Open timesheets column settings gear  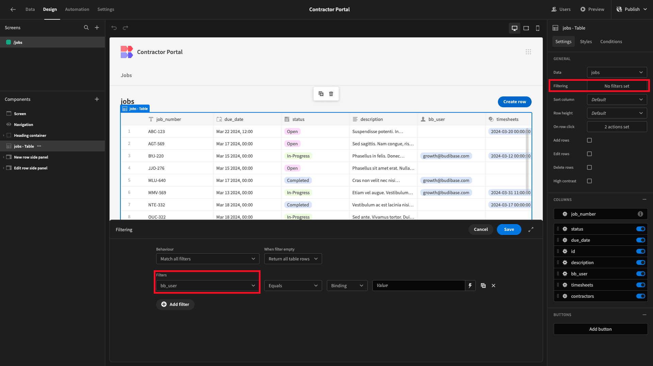565,285
